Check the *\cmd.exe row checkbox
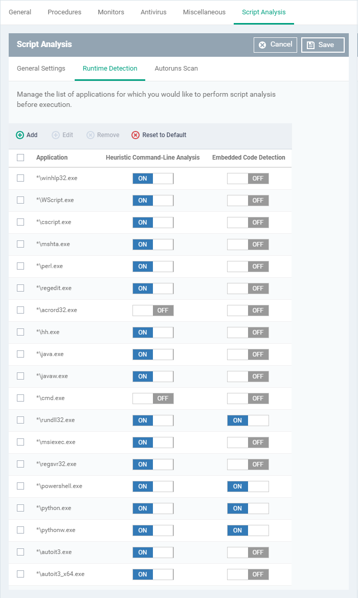Screen dimensions: 358x598 [x=20, y=398]
